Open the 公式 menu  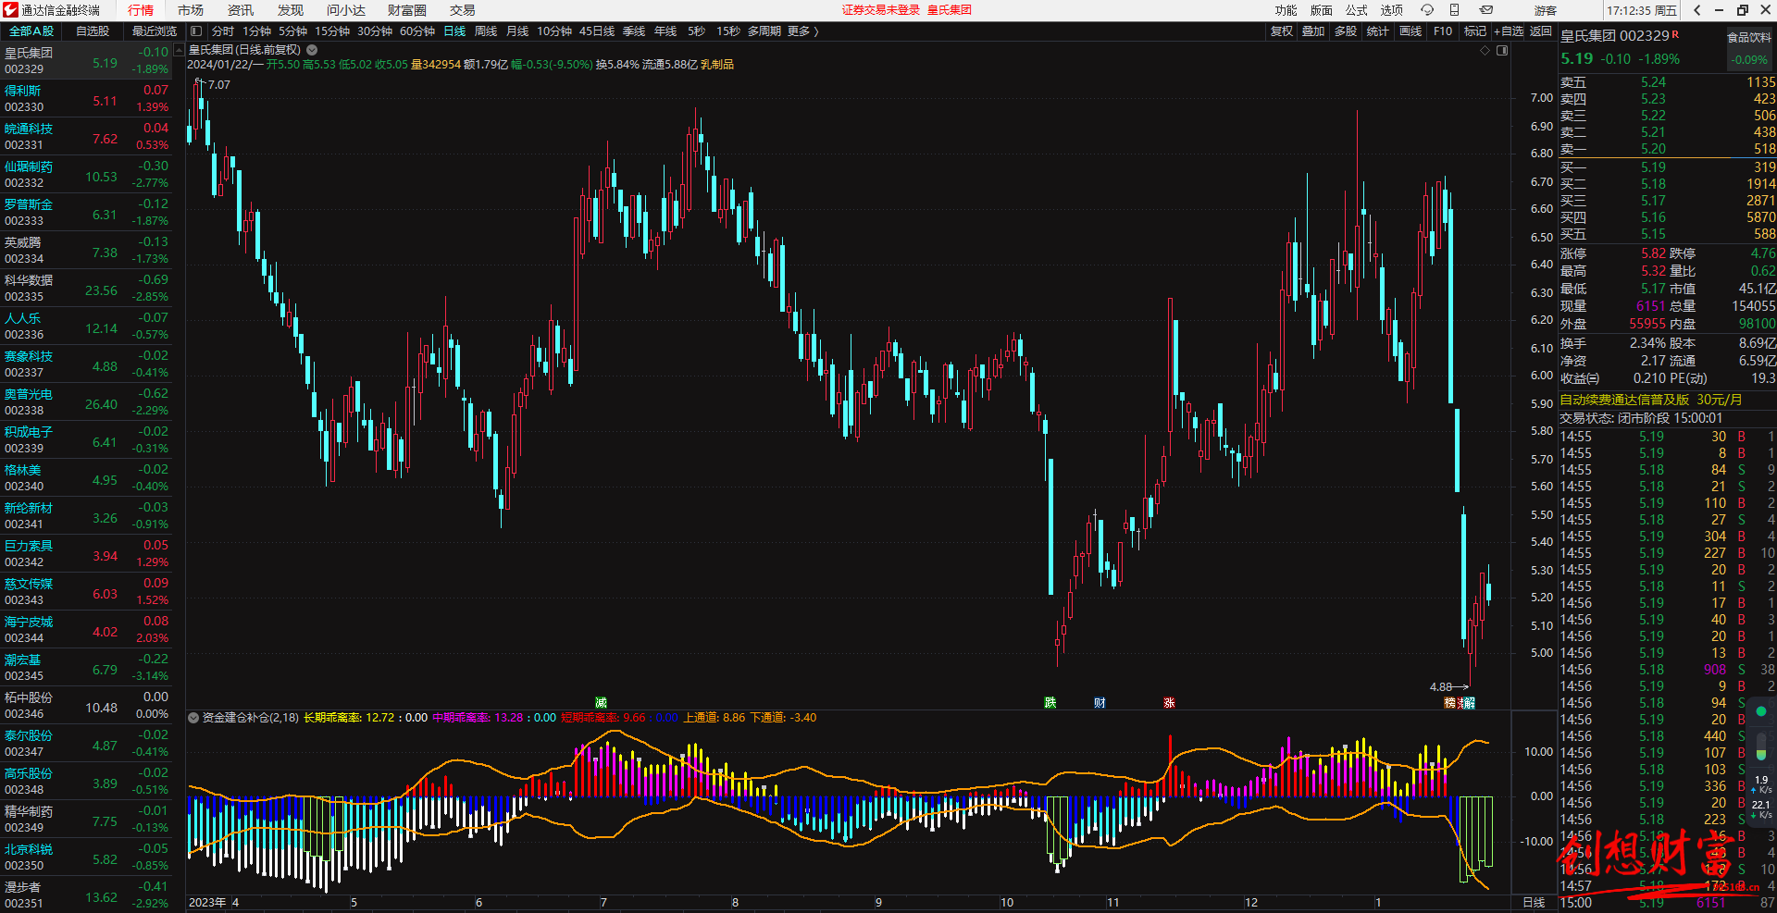tap(1357, 10)
